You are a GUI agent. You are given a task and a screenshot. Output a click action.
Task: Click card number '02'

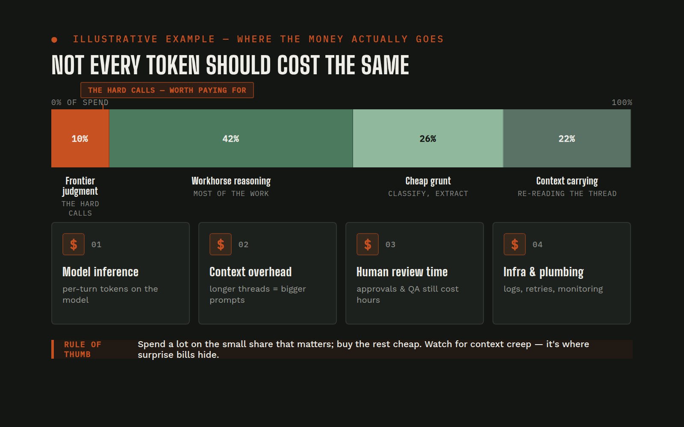244,245
